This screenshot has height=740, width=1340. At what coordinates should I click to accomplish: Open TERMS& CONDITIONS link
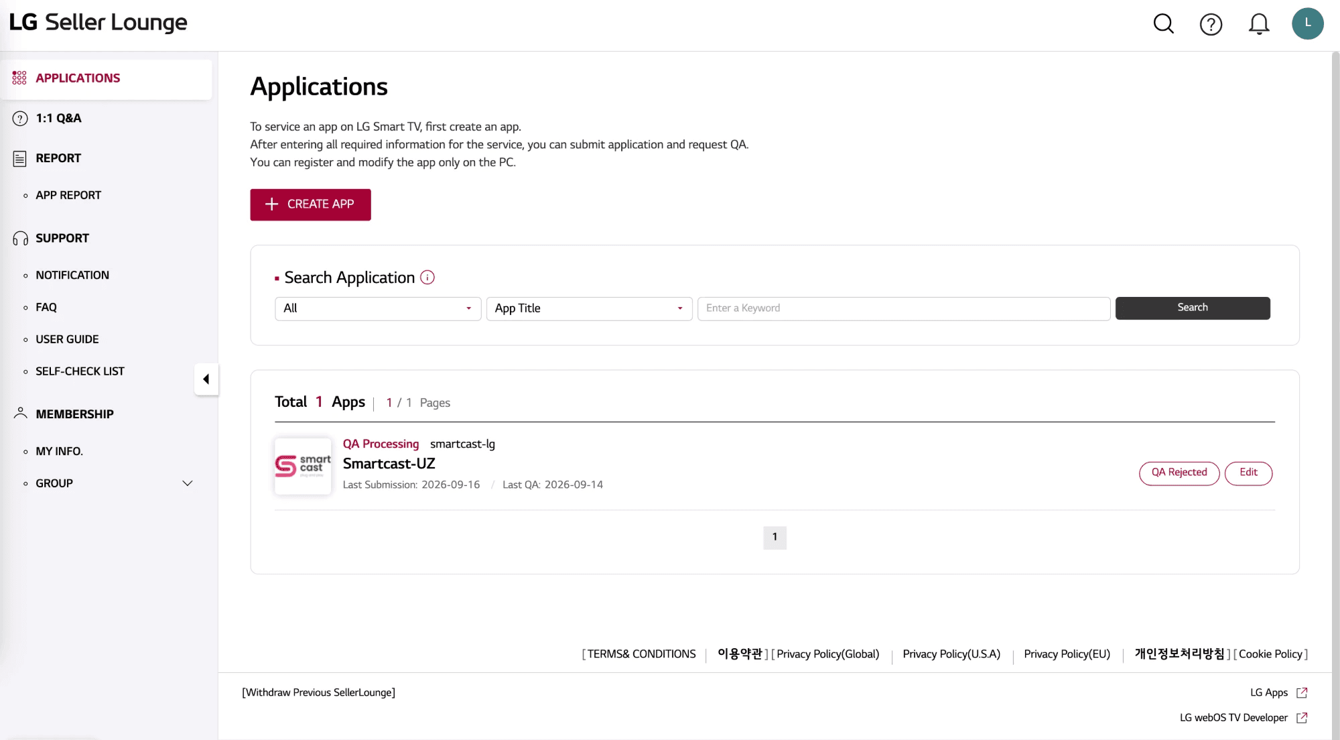[x=641, y=654]
